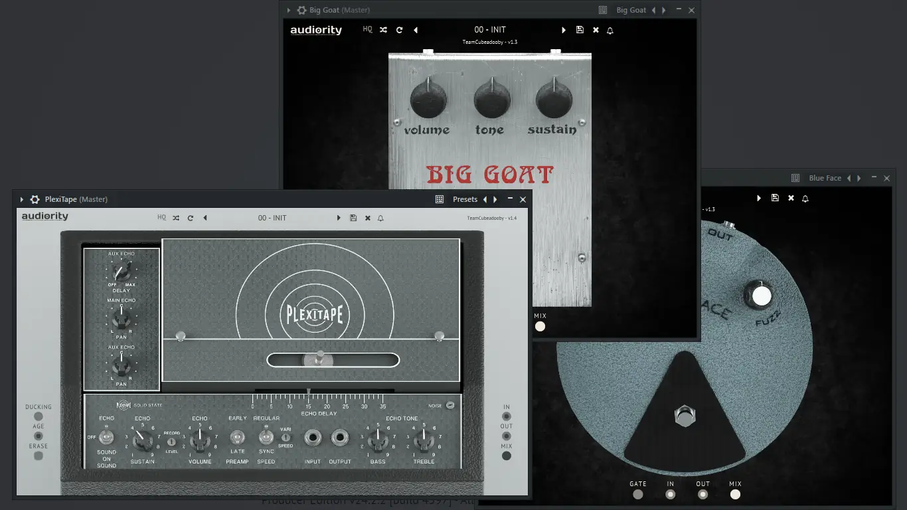Go to previous preset in Big Goat toolbar
907x510 pixels.
pyautogui.click(x=416, y=30)
